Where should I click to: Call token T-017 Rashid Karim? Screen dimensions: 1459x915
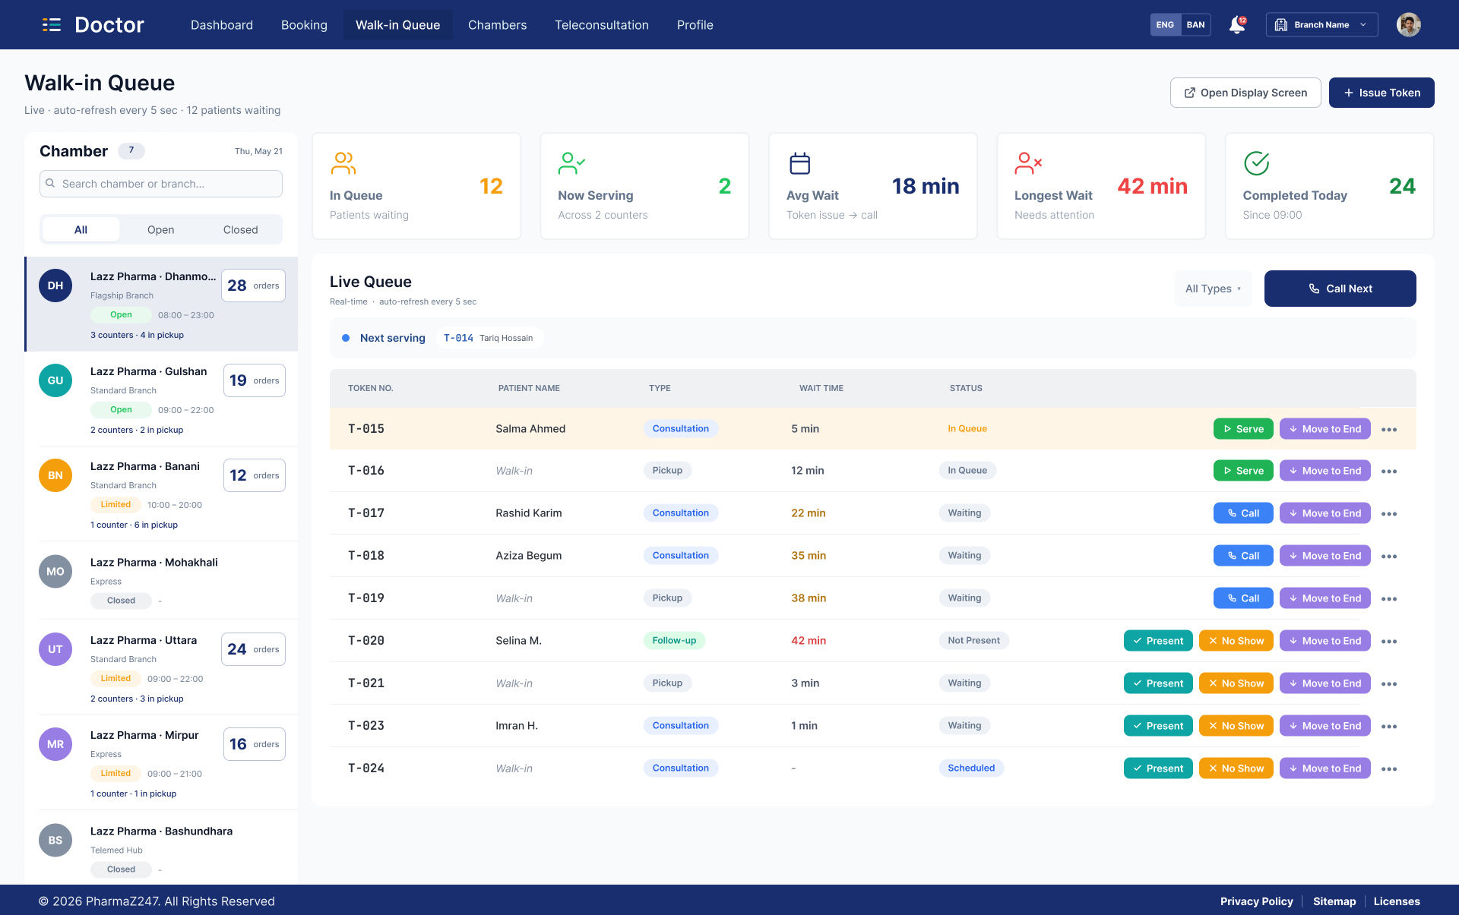click(1243, 513)
